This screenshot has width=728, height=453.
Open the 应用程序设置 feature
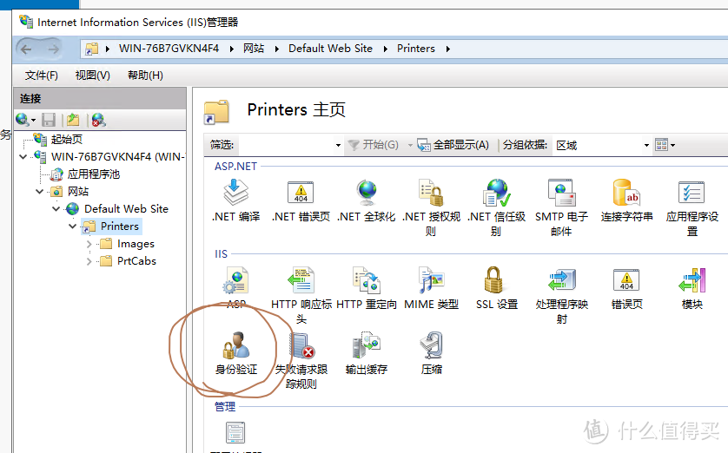[692, 207]
